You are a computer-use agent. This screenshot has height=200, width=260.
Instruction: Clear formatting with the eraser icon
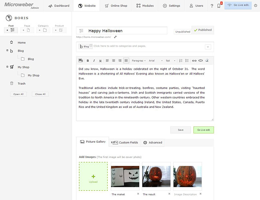(207, 61)
